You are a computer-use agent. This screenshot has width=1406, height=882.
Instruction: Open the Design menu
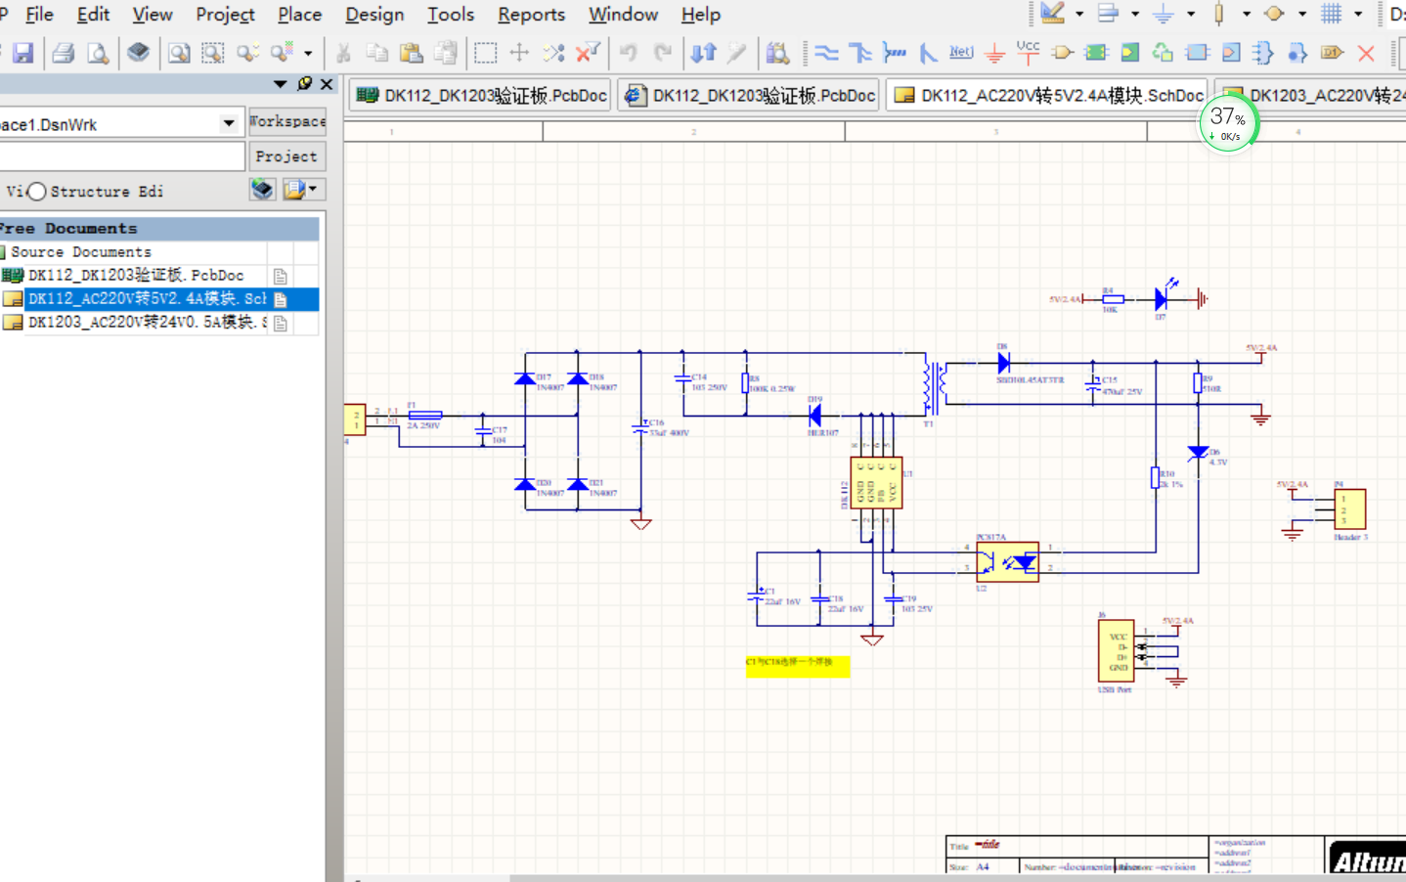tap(374, 15)
